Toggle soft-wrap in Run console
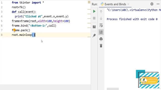This screenshot has height=90, width=161. (101, 25)
